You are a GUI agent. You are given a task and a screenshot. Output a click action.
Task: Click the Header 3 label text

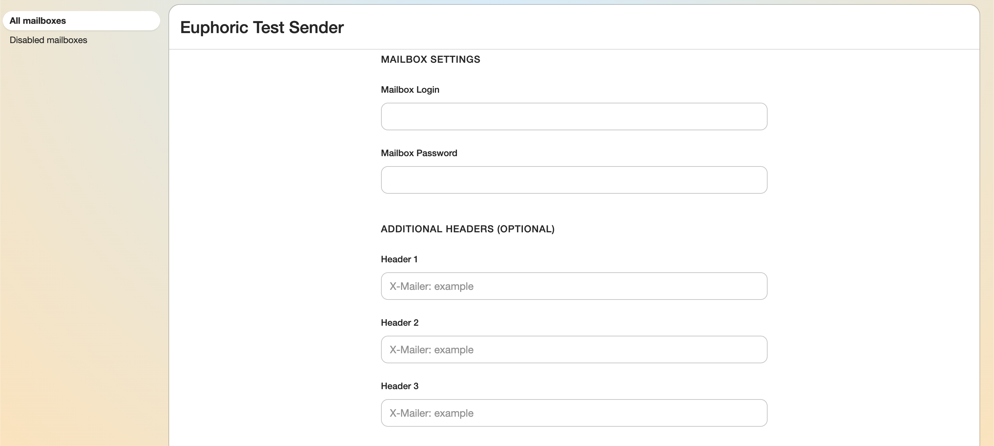(x=399, y=386)
